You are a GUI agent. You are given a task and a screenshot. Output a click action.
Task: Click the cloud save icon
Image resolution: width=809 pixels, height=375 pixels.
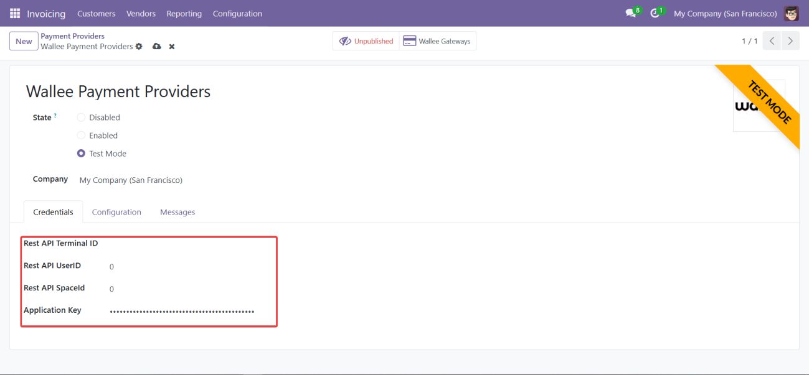click(156, 47)
